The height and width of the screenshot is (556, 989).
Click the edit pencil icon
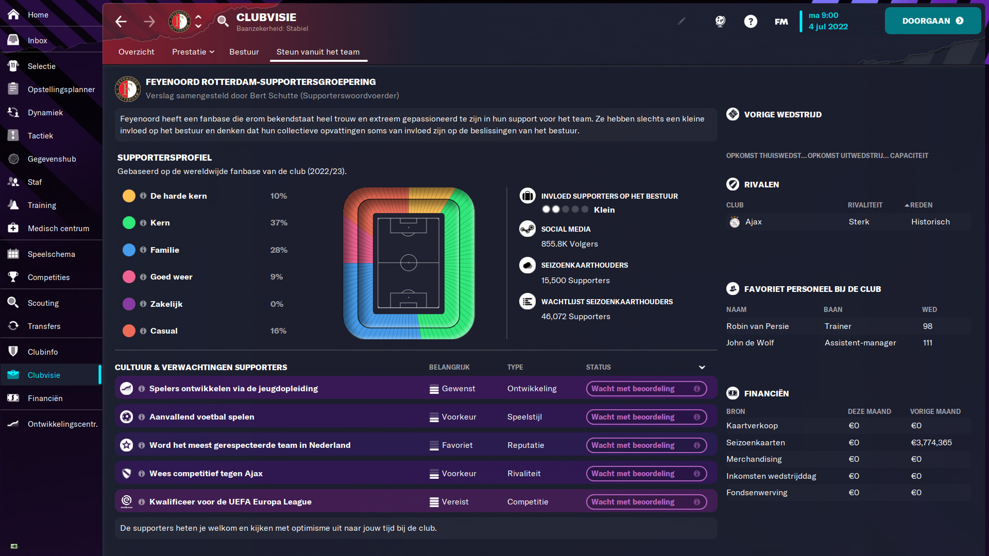681,21
